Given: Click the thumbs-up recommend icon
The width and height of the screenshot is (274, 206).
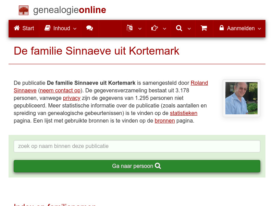Looking at the screenshot, I should pos(154,28).
